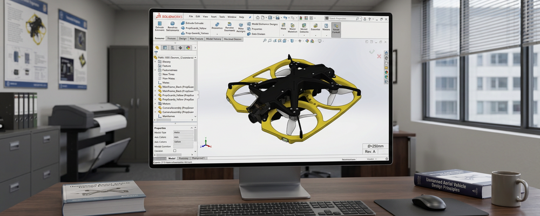Switch to the Design ribbon tab
This screenshot has height=216, width=540.
click(183, 39)
